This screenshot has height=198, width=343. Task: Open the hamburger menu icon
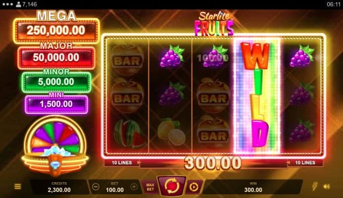pyautogui.click(x=18, y=187)
